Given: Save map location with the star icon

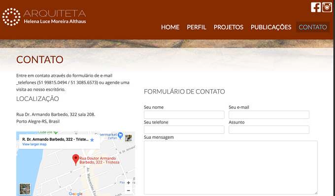Looking at the screenshot, I should pyautogui.click(x=92, y=140).
